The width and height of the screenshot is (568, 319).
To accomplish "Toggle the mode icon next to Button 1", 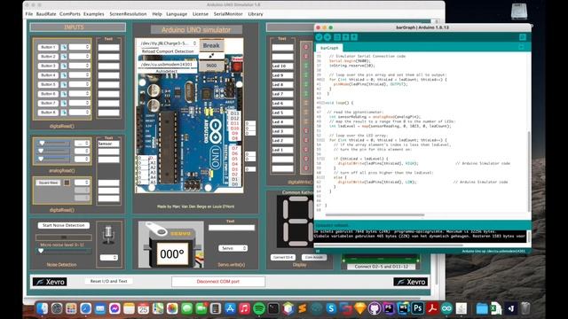I will (x=64, y=47).
